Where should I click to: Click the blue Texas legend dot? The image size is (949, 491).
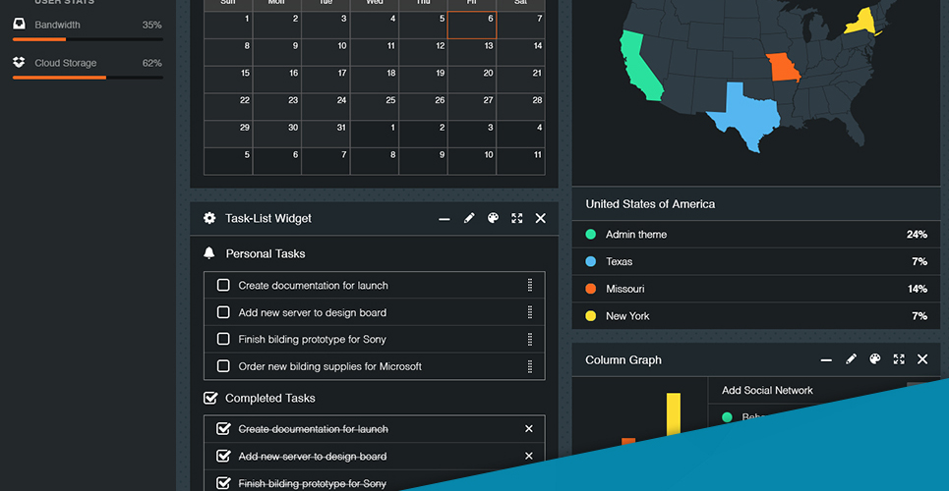point(591,261)
